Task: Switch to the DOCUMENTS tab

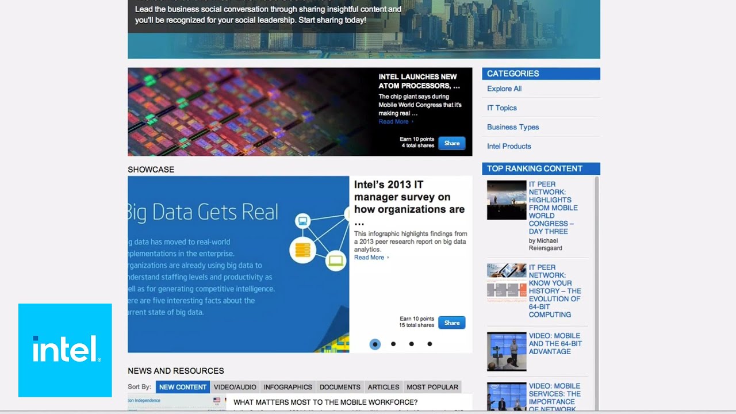Action: click(340, 387)
